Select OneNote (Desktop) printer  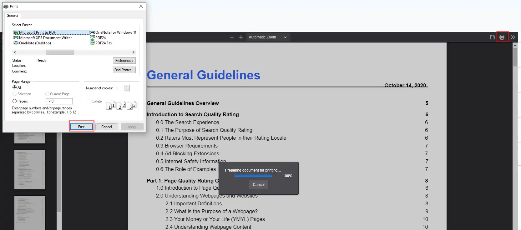click(x=35, y=43)
